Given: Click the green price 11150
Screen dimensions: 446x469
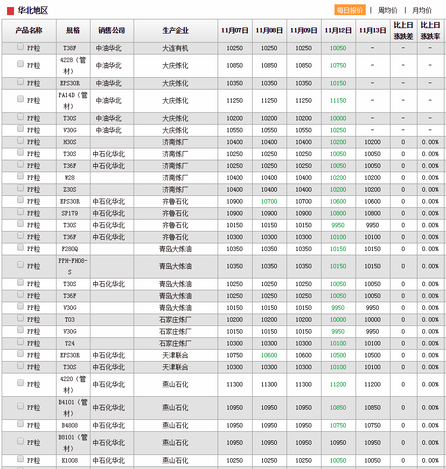Looking at the screenshot, I should (x=338, y=100).
